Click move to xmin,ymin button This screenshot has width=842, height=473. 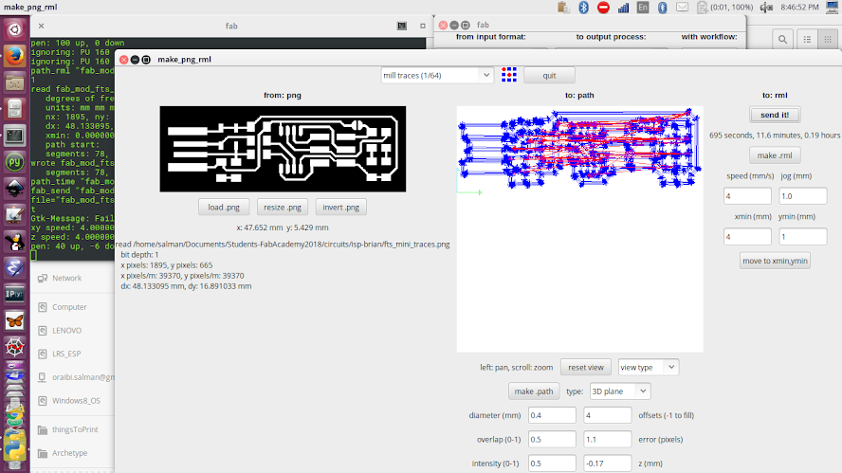click(x=775, y=261)
